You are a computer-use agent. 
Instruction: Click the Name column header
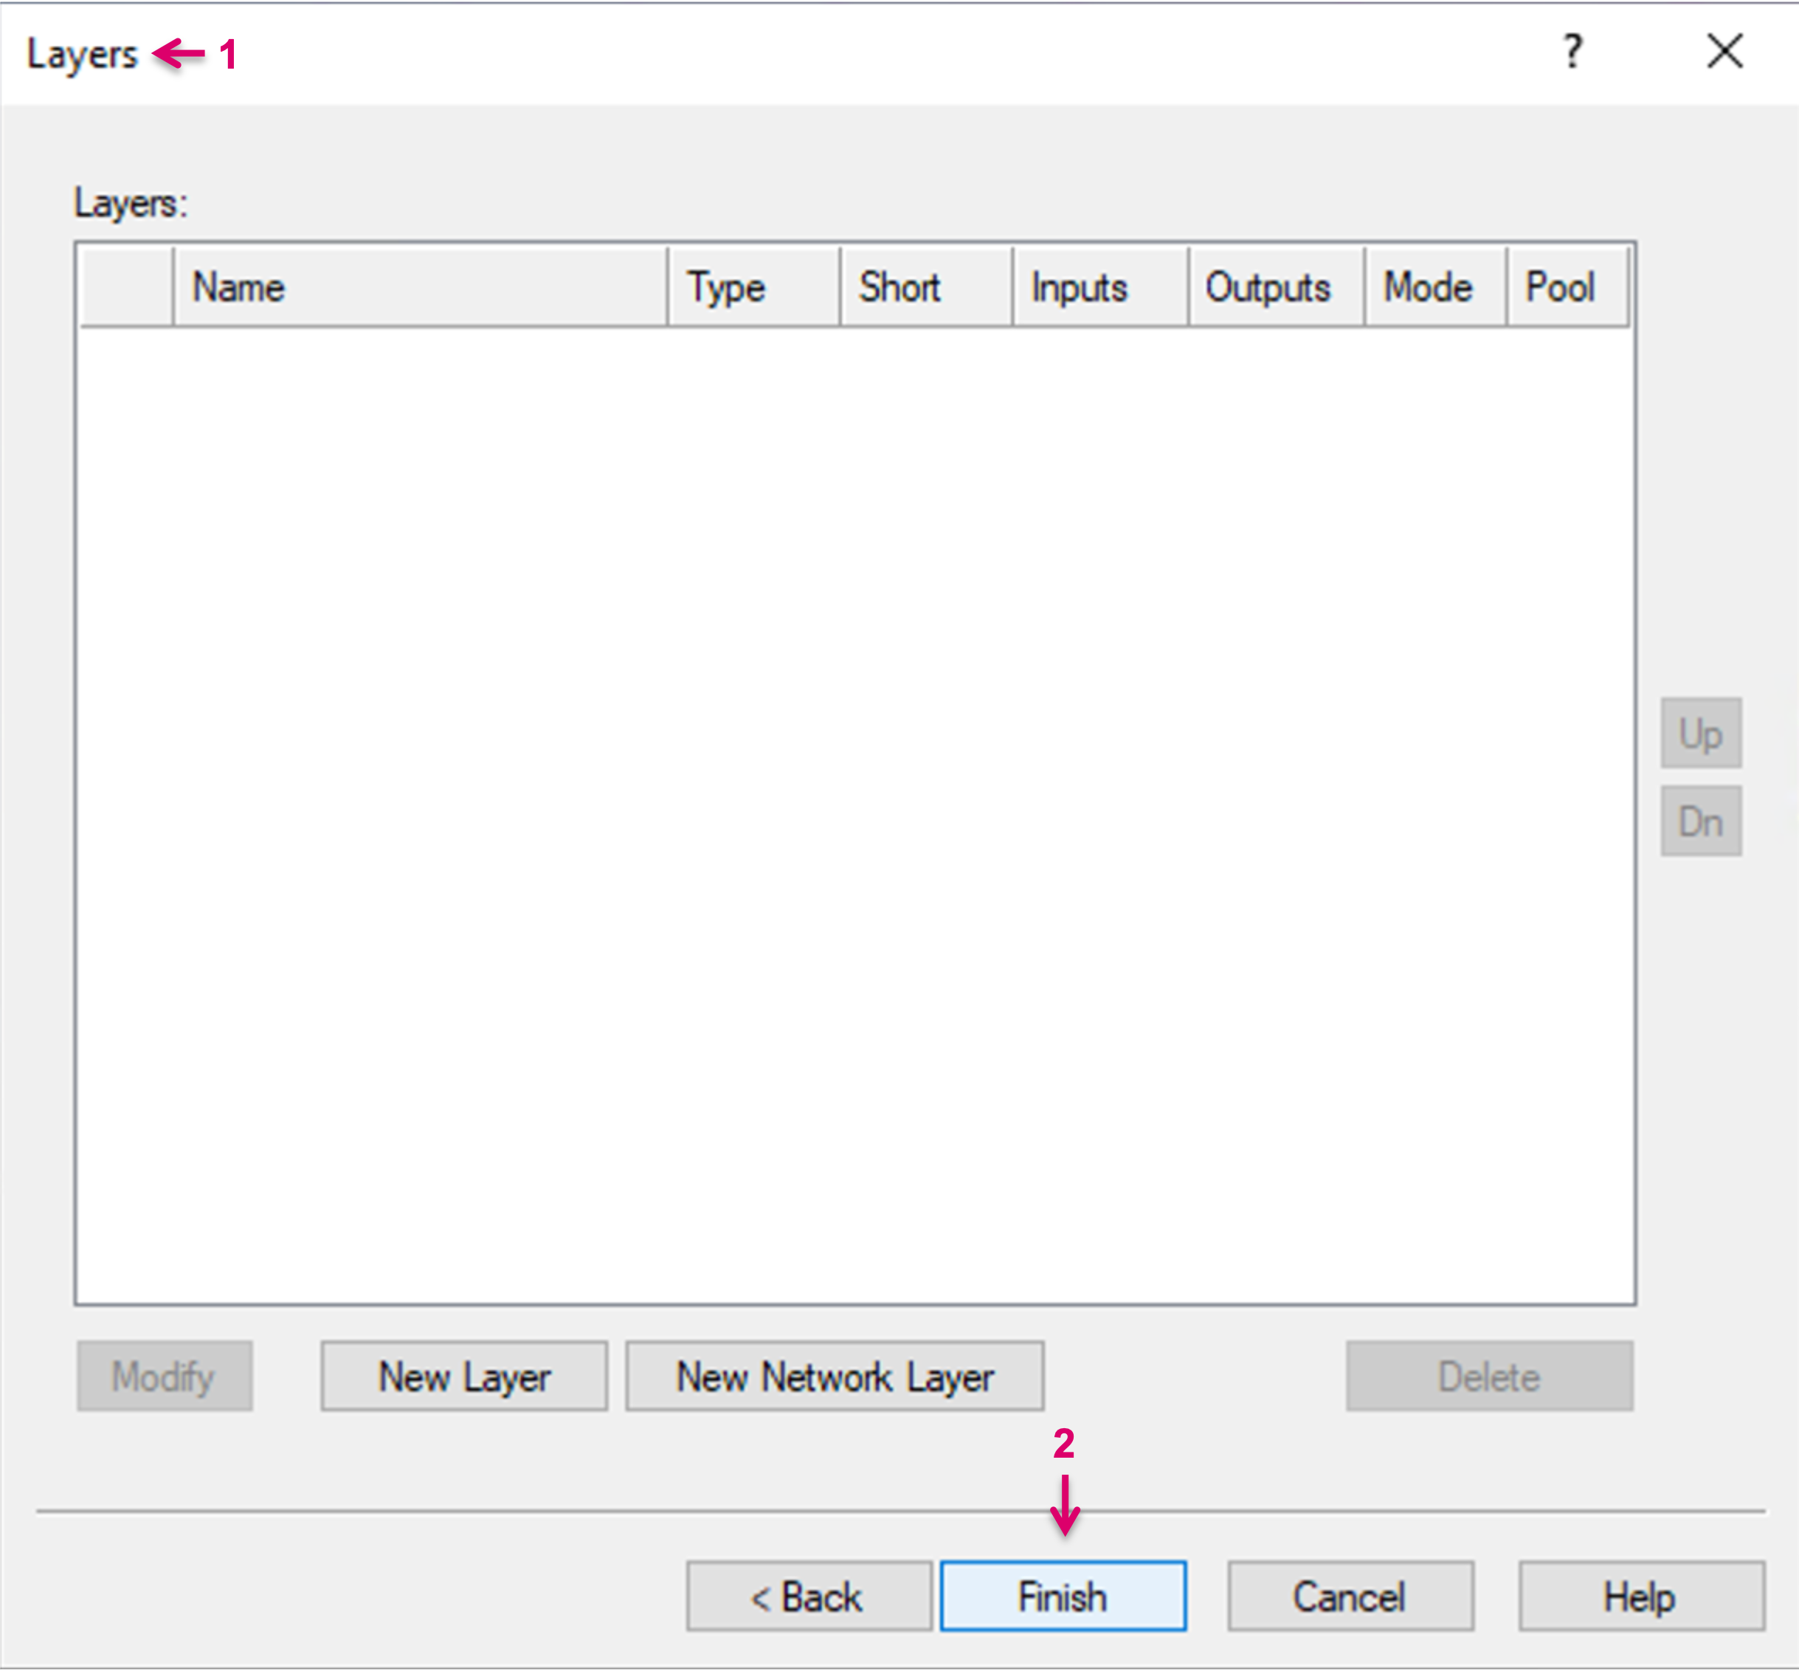(x=419, y=288)
